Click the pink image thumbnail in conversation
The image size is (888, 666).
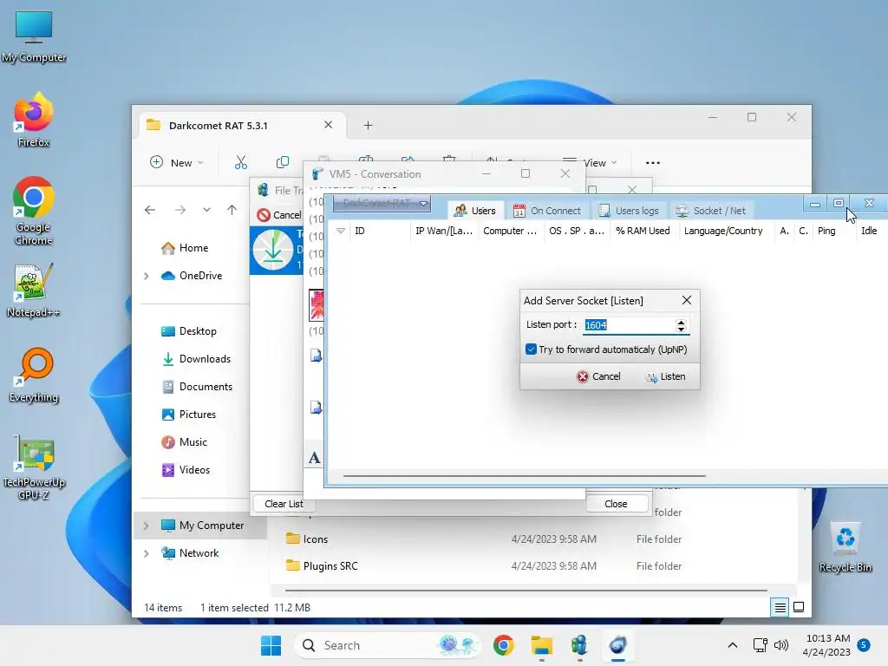pyautogui.click(x=317, y=304)
